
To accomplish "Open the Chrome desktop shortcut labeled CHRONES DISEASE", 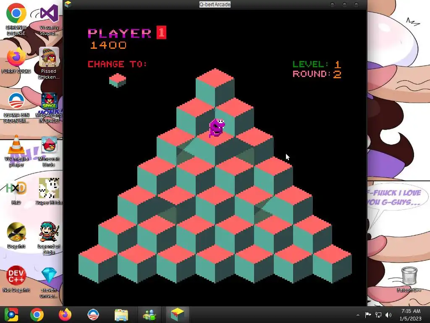I will 16,19.
